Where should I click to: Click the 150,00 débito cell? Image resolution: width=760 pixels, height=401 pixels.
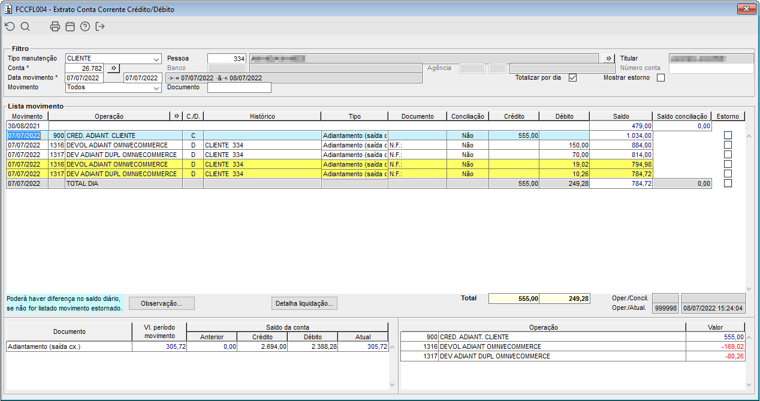tap(564, 145)
